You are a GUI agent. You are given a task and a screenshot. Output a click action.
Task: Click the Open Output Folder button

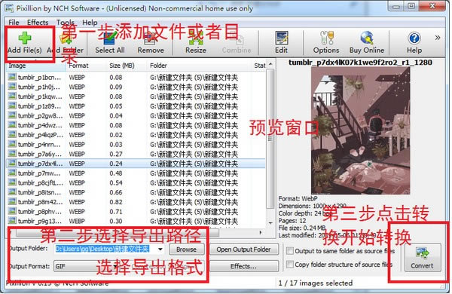[243, 250]
